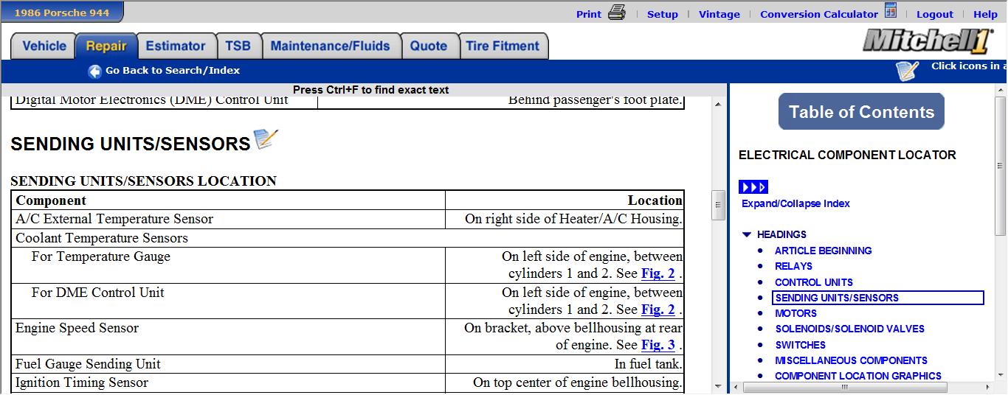Open the Maintenance/Fluids tab
This screenshot has height=395, width=1008.
(330, 46)
